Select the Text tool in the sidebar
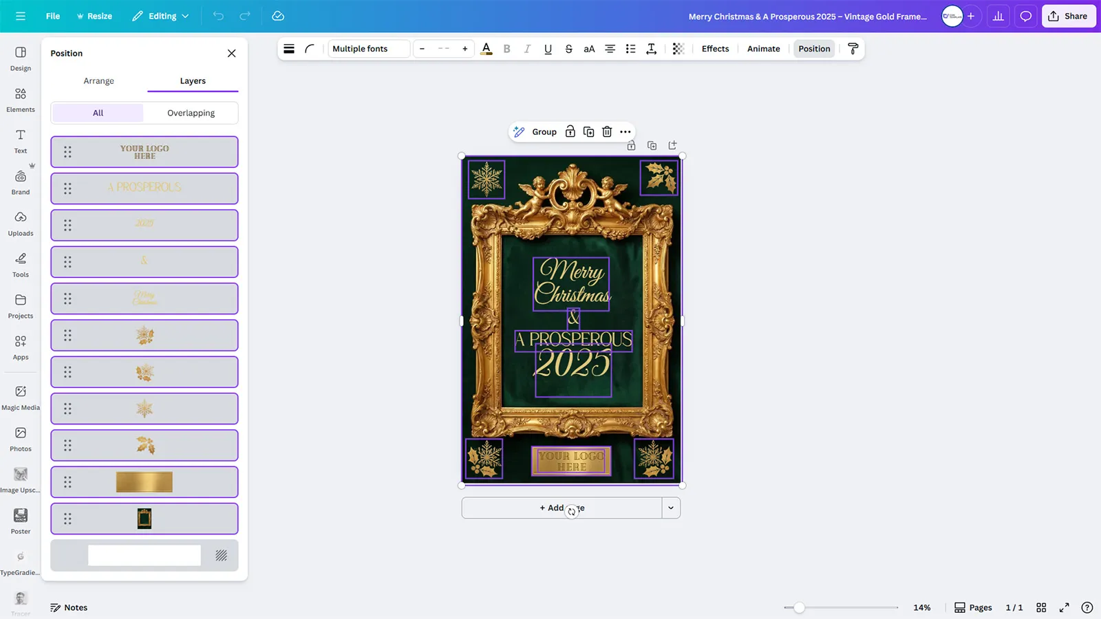 (x=20, y=140)
